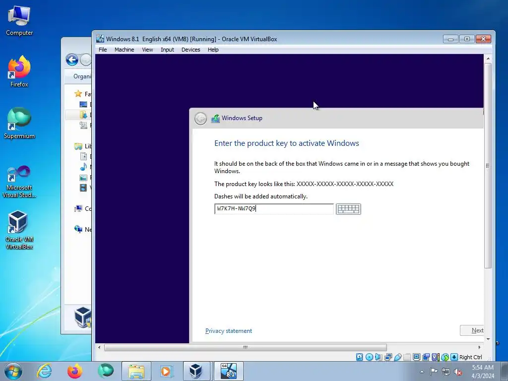Image resolution: width=508 pixels, height=381 pixels.
Task: Click the Windows Setup back arrow
Action: (x=200, y=118)
